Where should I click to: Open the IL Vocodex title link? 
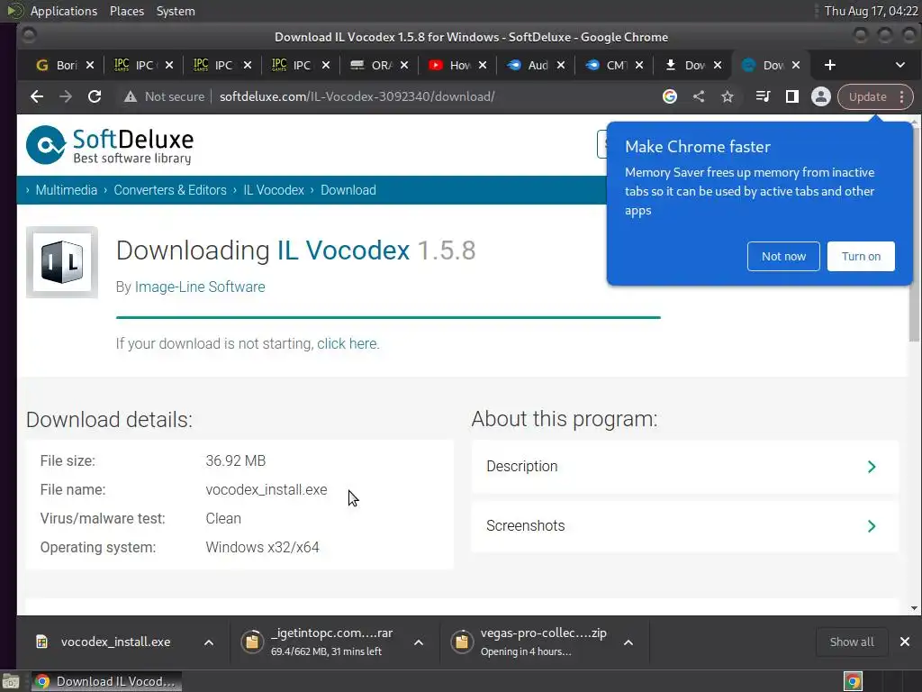point(343,250)
